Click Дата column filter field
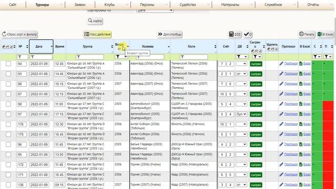Image resolution: width=336 pixels, height=189 pixels. point(41,57)
